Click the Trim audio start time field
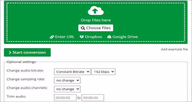The width and height of the screenshot is (192, 102). (65, 98)
